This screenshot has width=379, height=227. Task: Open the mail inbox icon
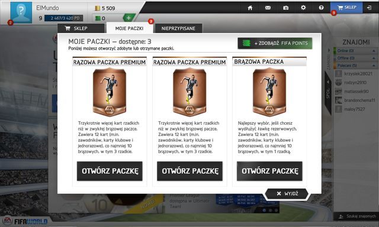tap(268, 8)
